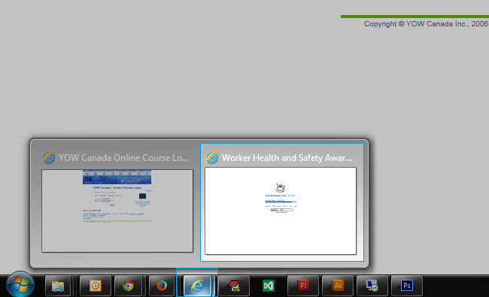
Task: Launch Adobe Illustrator from the taskbar
Action: [x=338, y=286]
